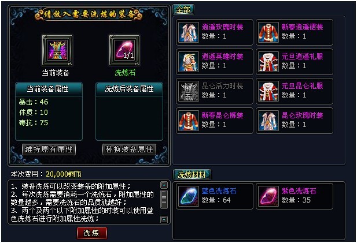Click the red 洗炼 button

[92, 233]
